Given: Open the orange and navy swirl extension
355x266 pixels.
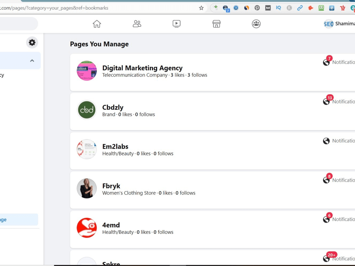Looking at the screenshot, I should [247, 8].
